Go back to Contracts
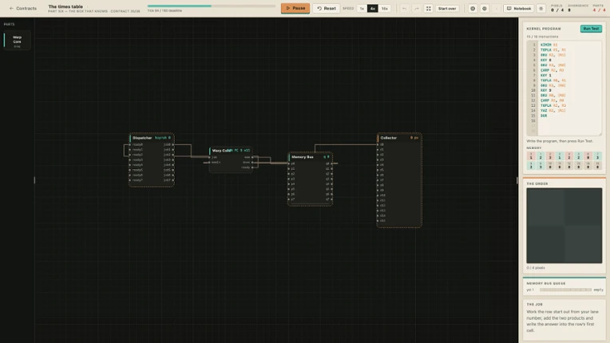This screenshot has height=343, width=610. click(x=23, y=8)
